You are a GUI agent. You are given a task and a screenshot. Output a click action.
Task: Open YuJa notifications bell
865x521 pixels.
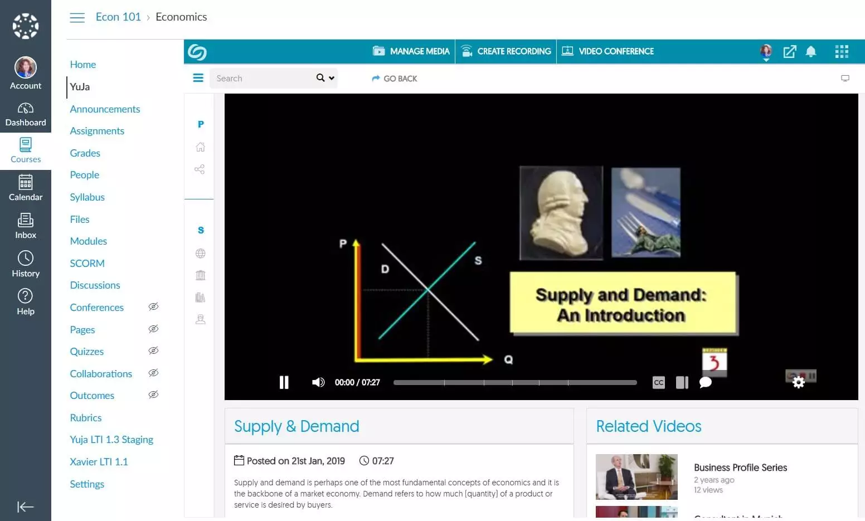point(811,52)
